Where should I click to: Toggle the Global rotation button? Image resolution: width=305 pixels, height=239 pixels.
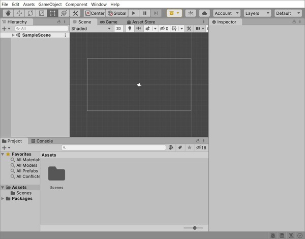click(117, 13)
